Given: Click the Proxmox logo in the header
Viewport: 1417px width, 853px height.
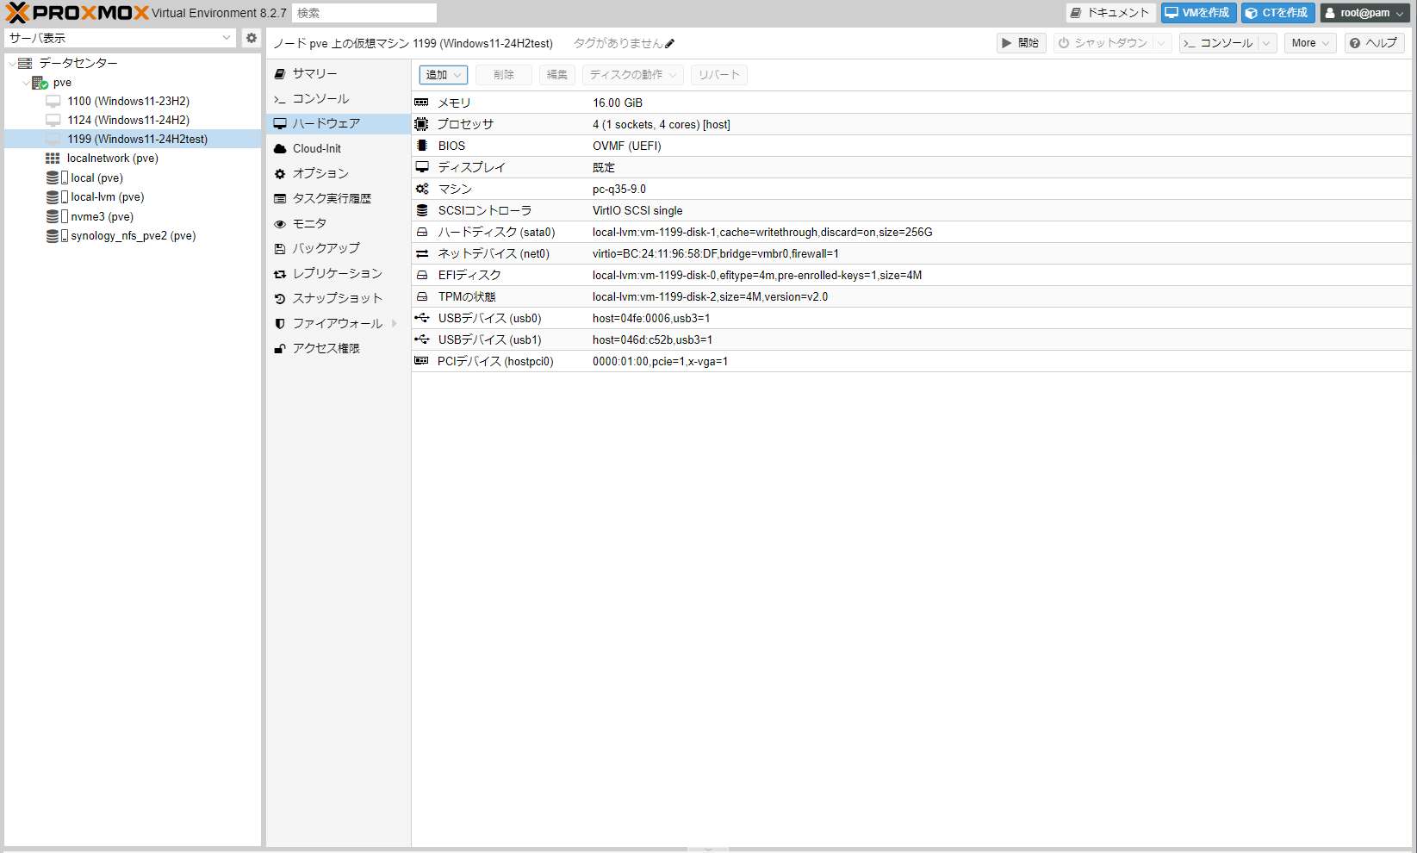Looking at the screenshot, I should pos(78,13).
